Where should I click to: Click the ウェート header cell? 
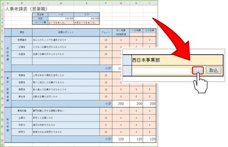click(x=106, y=32)
